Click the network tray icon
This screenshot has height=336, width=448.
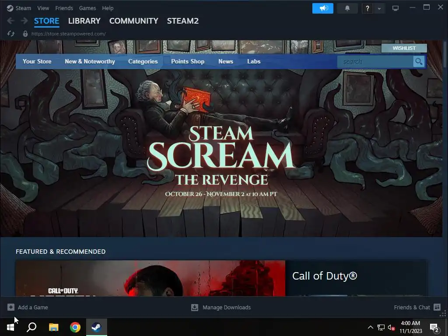pos(381,327)
